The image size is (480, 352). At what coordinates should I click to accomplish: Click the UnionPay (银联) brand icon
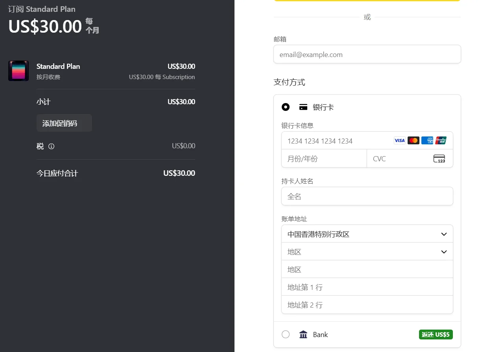pyautogui.click(x=441, y=140)
